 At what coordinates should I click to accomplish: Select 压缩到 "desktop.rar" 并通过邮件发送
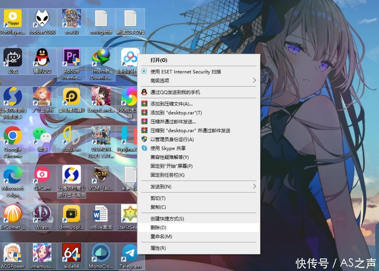[199, 130]
